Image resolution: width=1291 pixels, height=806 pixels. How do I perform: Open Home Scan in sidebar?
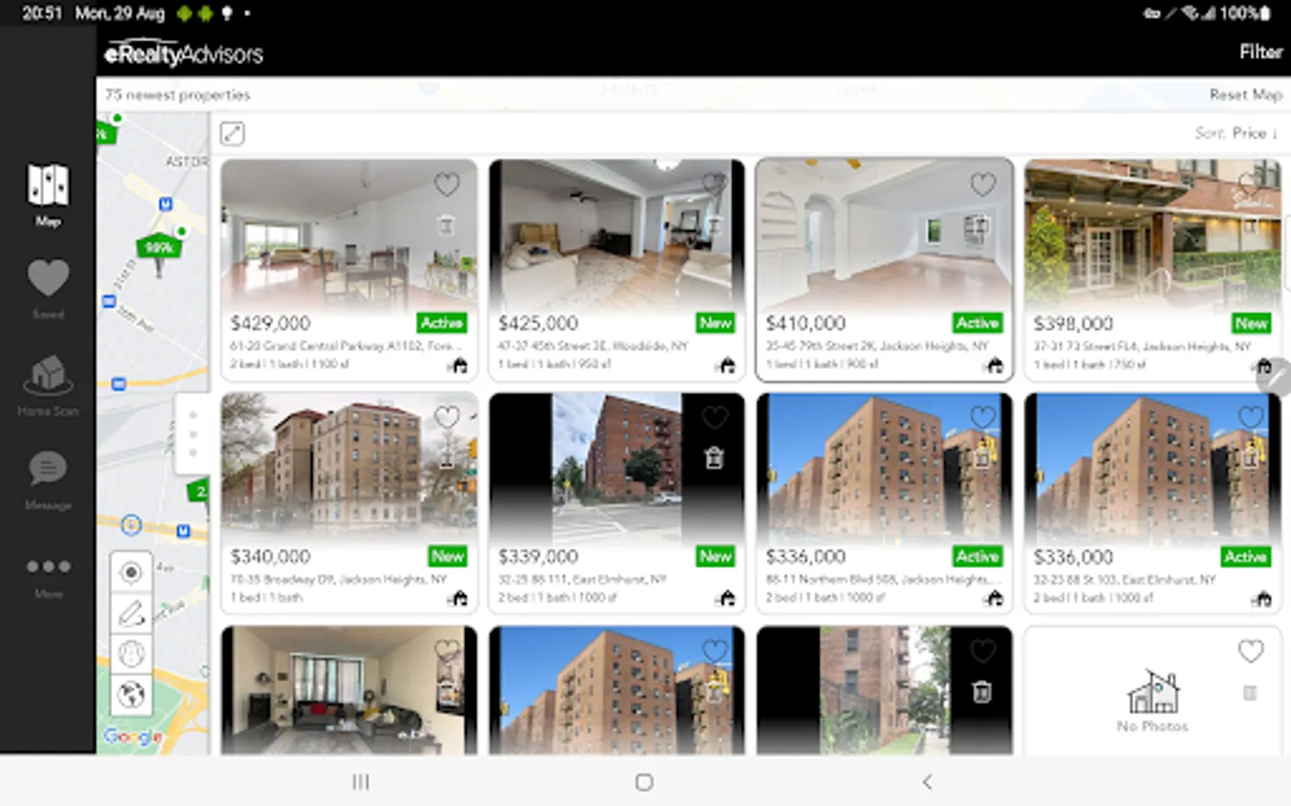click(x=48, y=385)
